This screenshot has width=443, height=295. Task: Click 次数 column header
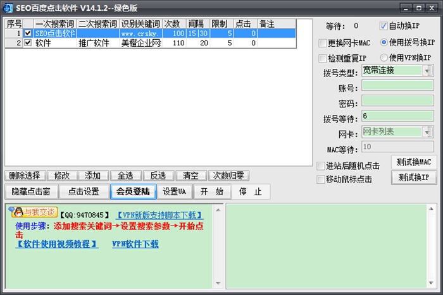(174, 24)
